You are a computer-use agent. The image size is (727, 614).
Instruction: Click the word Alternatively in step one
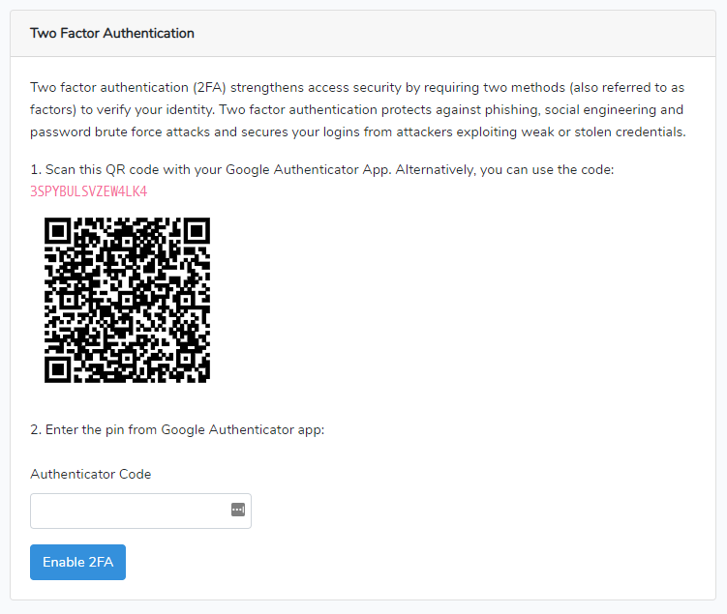[x=436, y=169]
